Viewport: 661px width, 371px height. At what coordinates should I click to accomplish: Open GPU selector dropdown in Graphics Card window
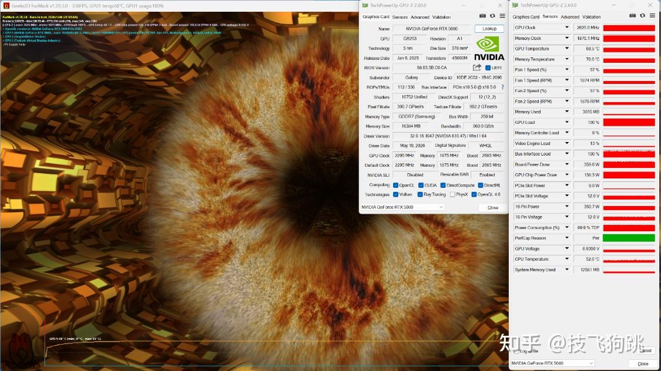tap(402, 207)
